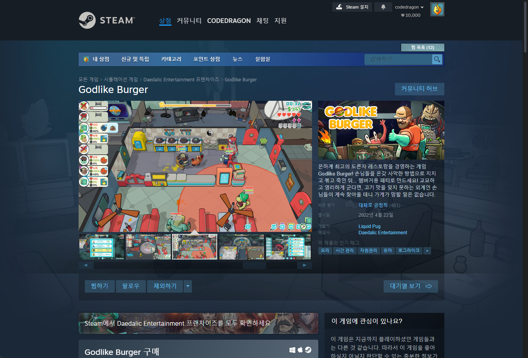Select the 상점 top menu
The image size is (528, 358).
click(x=165, y=21)
